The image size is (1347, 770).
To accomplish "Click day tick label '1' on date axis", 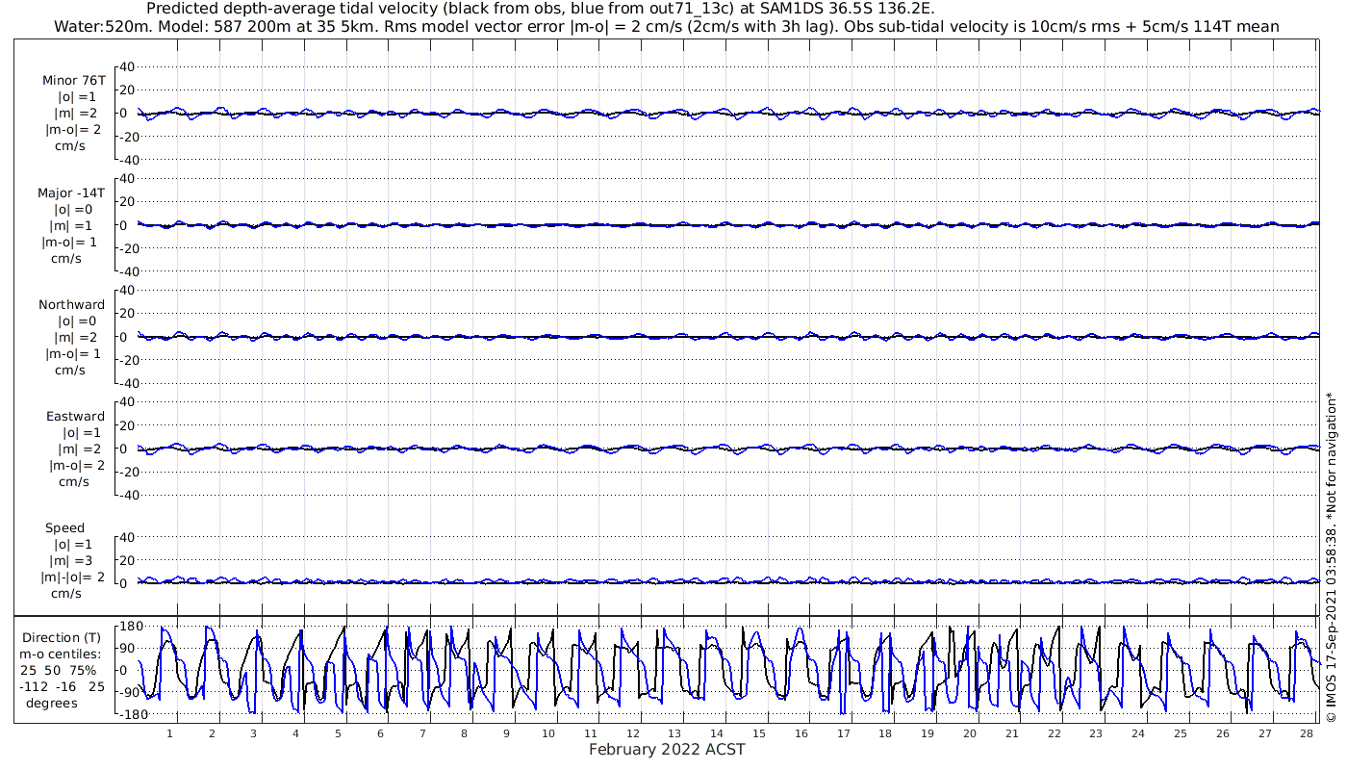I will pos(169,733).
